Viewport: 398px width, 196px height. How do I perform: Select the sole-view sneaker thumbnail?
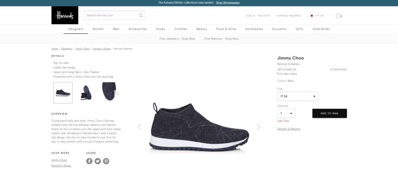click(86, 93)
